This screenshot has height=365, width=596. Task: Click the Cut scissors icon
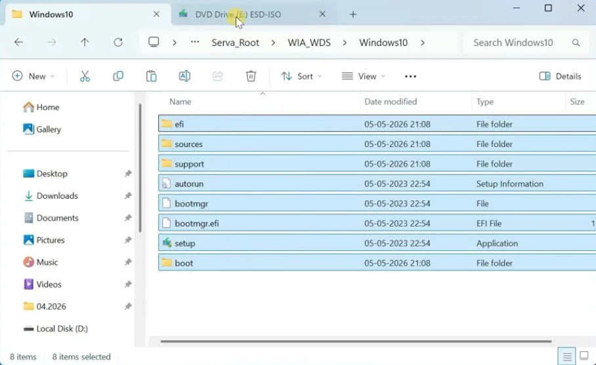click(85, 76)
